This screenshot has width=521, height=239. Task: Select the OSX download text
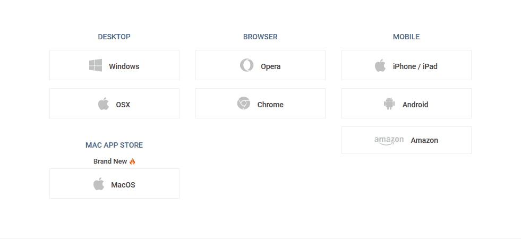coord(123,105)
